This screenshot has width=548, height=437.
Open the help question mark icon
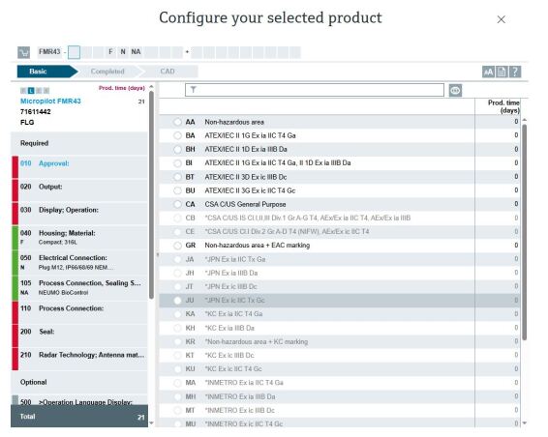515,72
